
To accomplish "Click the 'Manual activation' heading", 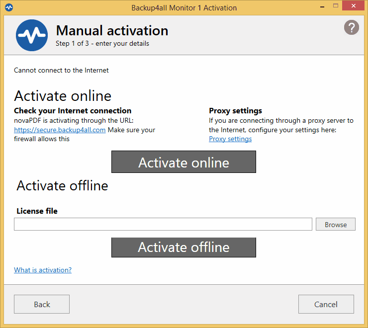I will pos(112,30).
